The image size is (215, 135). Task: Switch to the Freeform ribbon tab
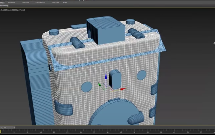coord(11,2)
